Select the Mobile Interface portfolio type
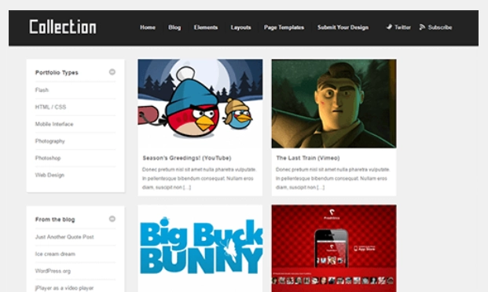Image resolution: width=488 pixels, height=292 pixels. [x=54, y=124]
